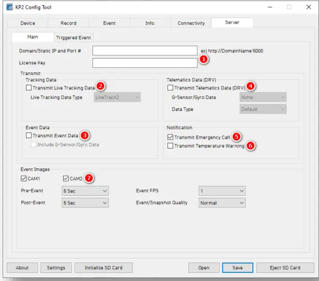Expand the G-Sensor/Gyro Data dropdown
Image resolution: width=319 pixels, height=281 pixels.
(x=263, y=97)
